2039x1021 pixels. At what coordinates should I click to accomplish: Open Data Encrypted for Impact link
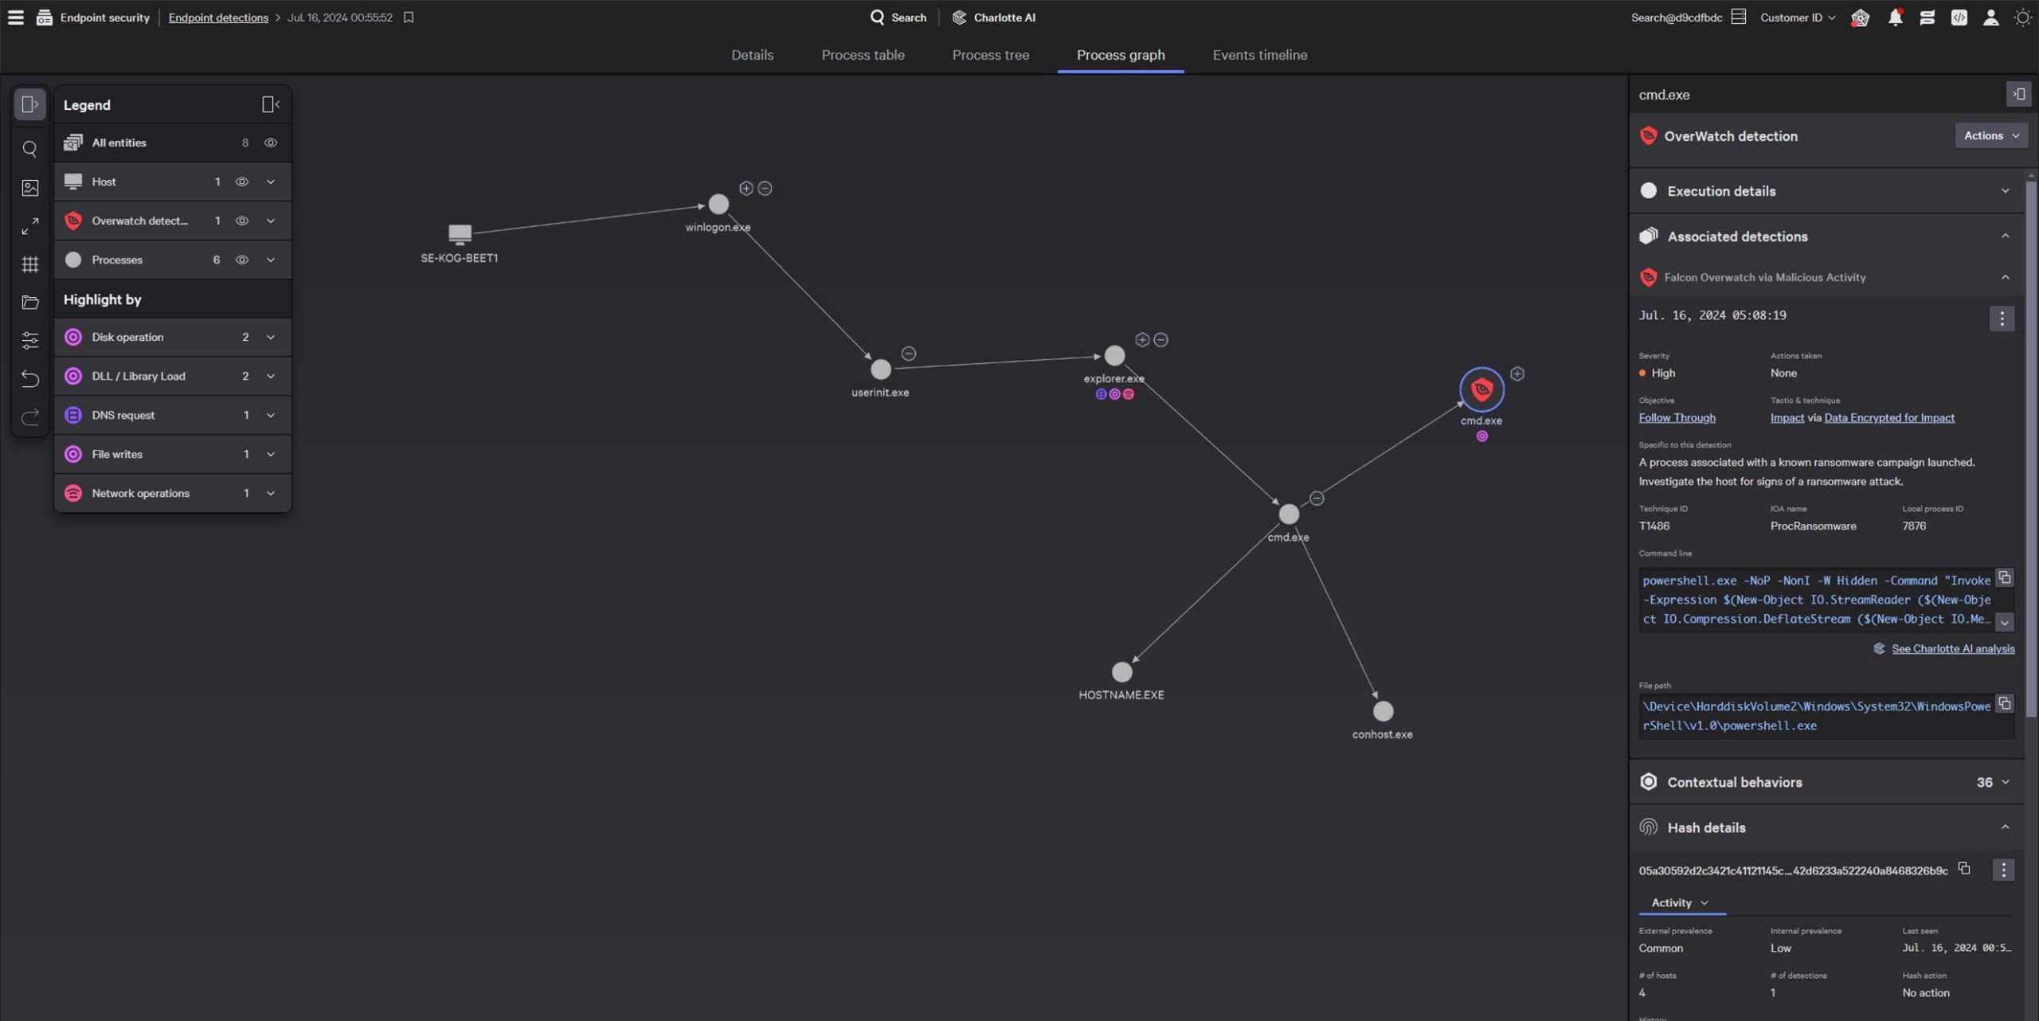pos(1888,417)
